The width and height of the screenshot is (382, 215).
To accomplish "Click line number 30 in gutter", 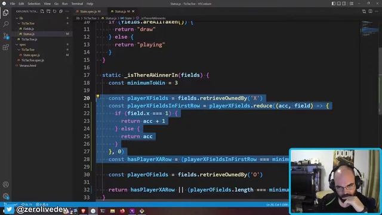I will tap(87, 174).
